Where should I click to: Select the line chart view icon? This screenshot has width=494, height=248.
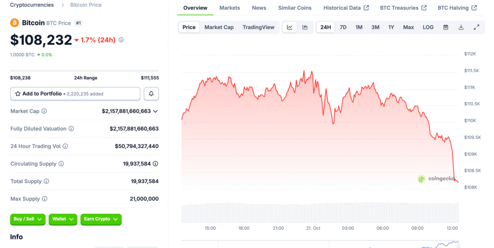tap(289, 27)
